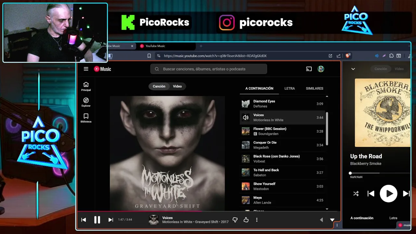The image size is (416, 234).
Task: Click the browser wallet toolbar icon
Action: 399,56
